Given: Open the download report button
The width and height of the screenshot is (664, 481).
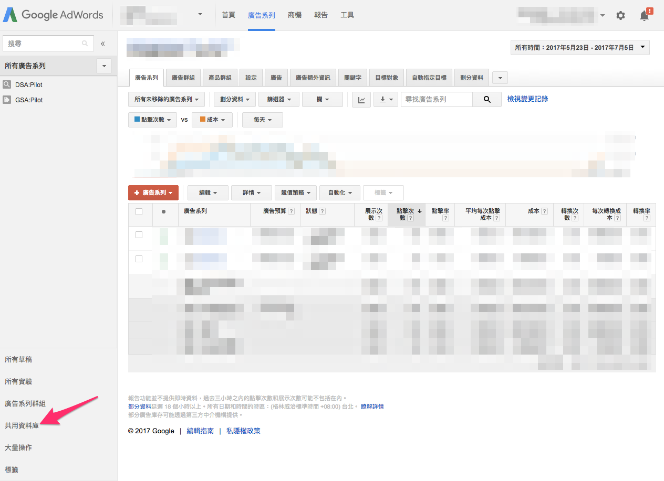Looking at the screenshot, I should click(386, 100).
